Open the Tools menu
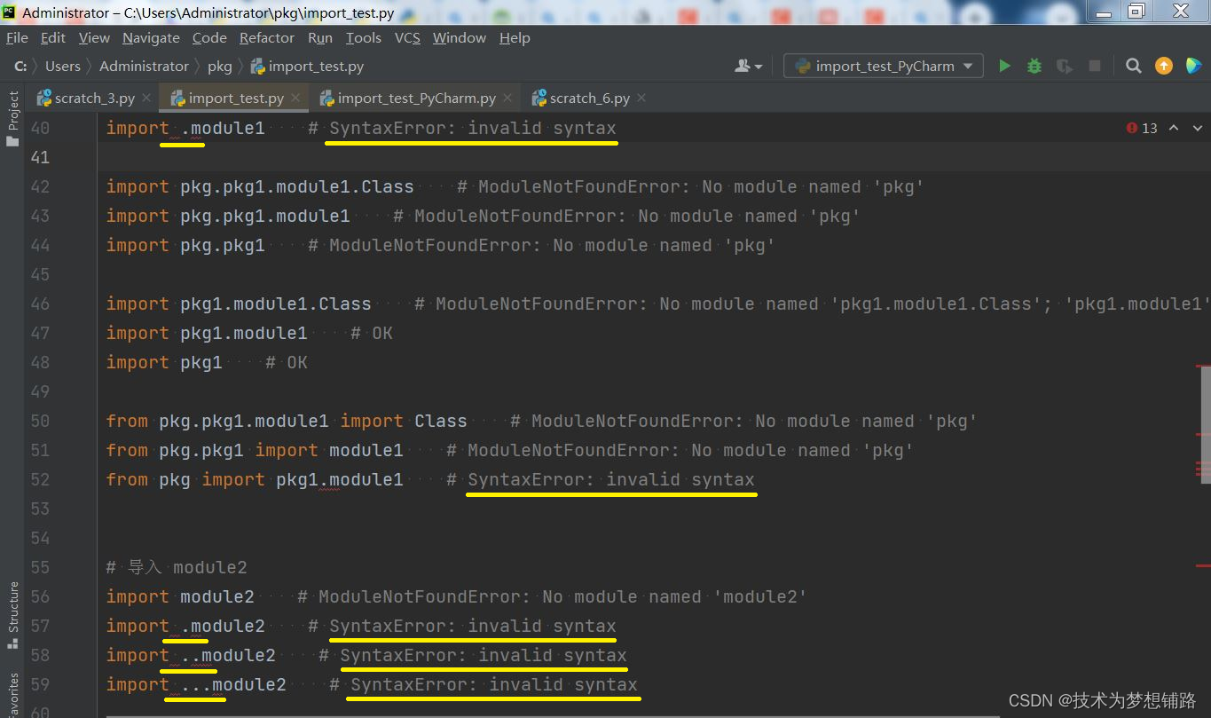 pyautogui.click(x=363, y=37)
